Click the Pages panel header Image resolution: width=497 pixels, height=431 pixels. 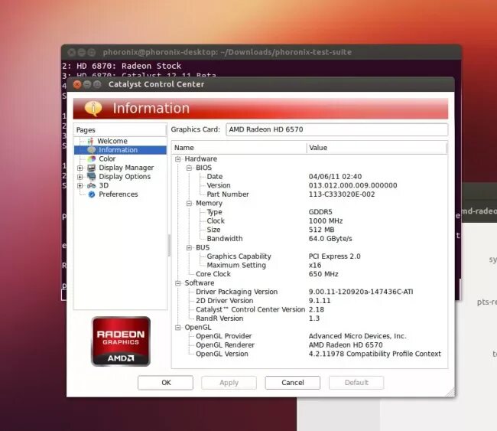120,130
